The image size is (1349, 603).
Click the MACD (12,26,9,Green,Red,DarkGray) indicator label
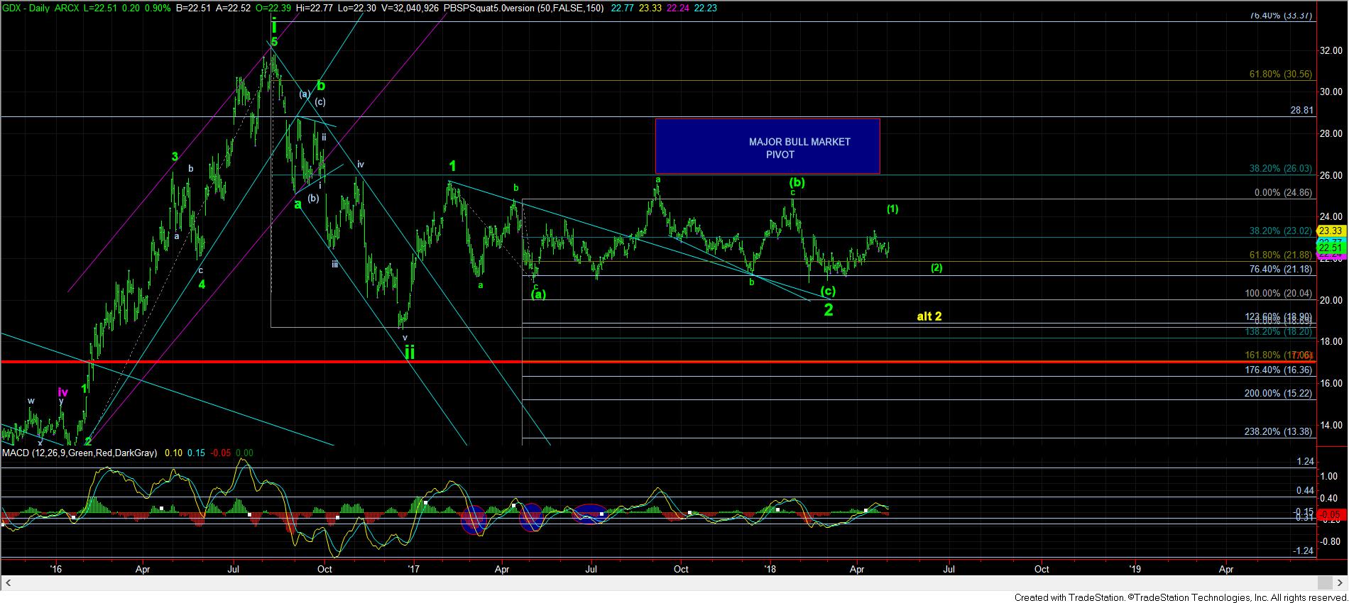(x=80, y=453)
